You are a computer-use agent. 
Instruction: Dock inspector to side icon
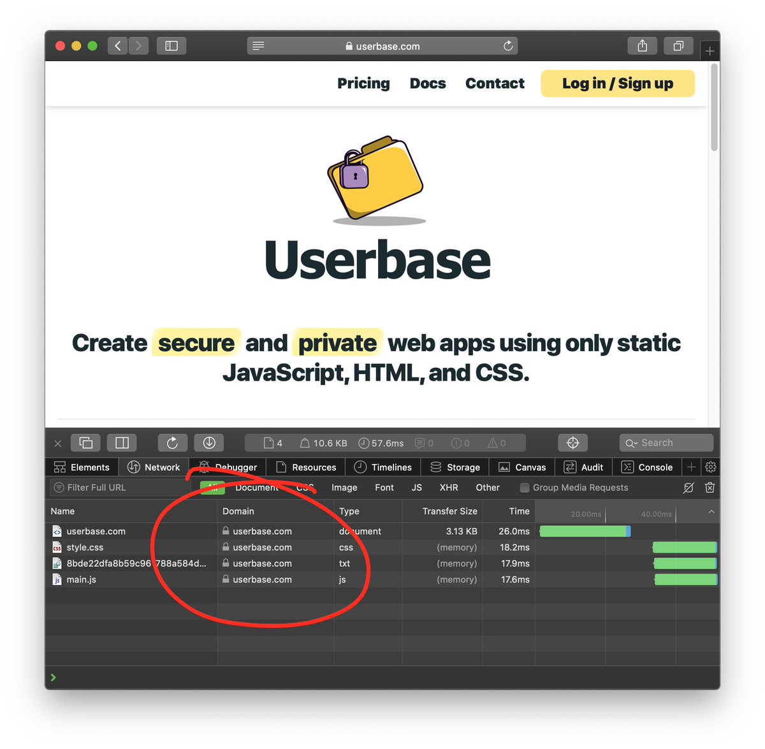pos(122,443)
